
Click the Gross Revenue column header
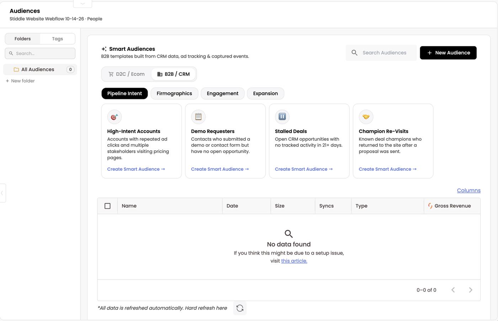point(452,206)
